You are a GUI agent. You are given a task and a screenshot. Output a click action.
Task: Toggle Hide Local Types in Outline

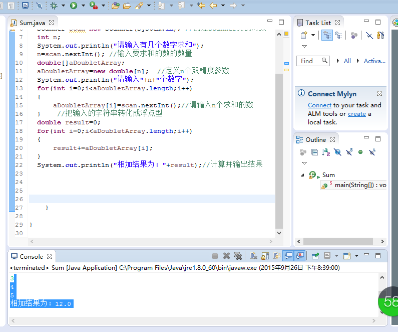coord(372,152)
